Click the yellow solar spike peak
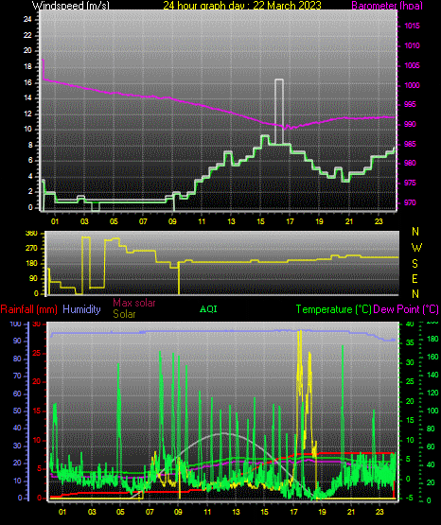This screenshot has height=525, width=441. pos(299,331)
